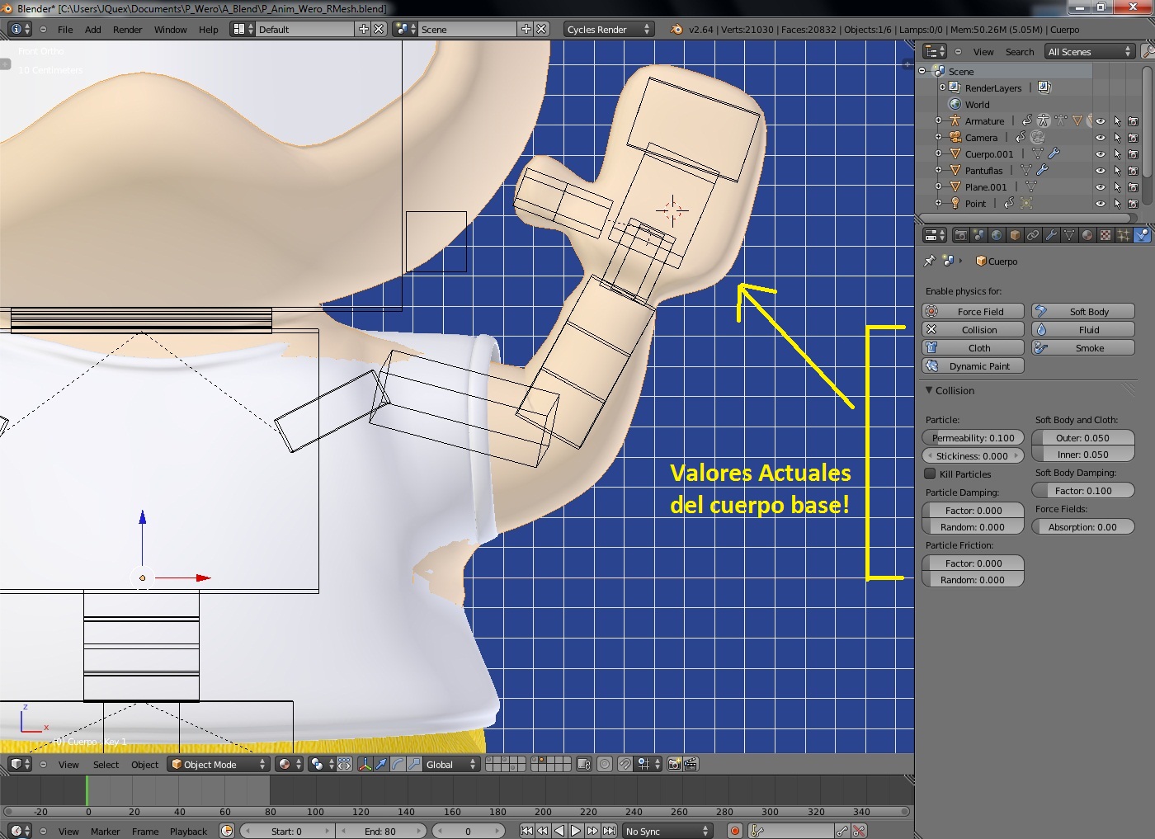This screenshot has width=1155, height=839.
Task: Open the Object Constraints chain tab
Action: 1033,236
